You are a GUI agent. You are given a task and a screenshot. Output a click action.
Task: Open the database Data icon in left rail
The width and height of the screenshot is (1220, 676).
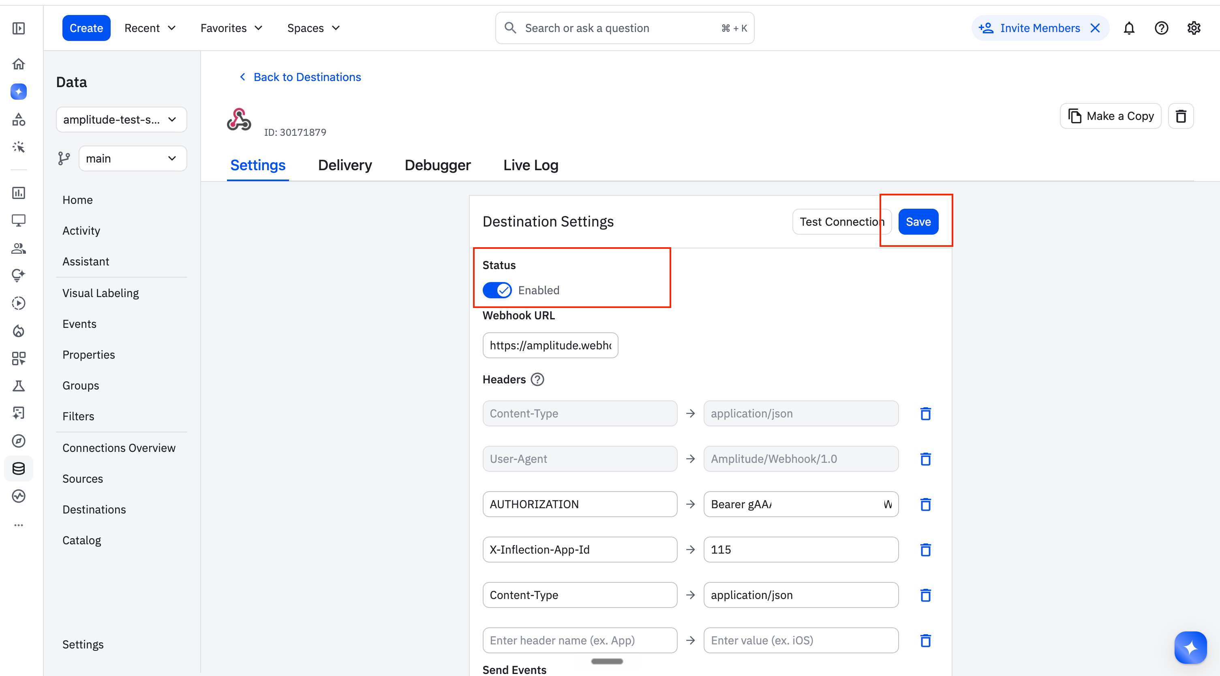19,468
